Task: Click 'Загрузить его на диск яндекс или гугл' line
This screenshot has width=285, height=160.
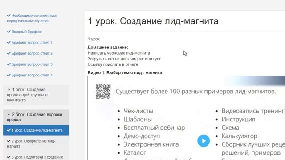Action: pyautogui.click(x=124, y=59)
